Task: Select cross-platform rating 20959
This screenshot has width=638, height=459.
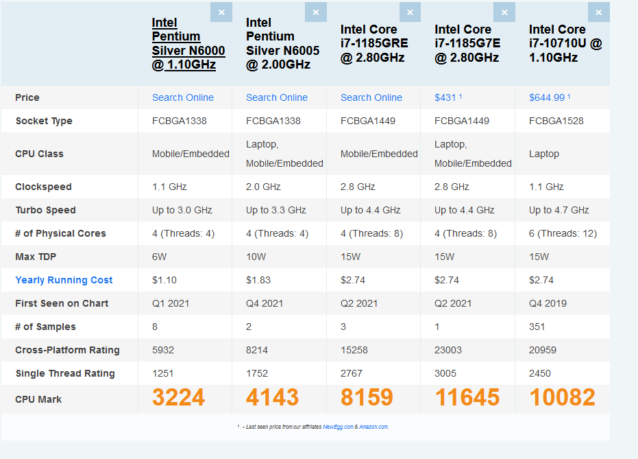Action: click(x=542, y=350)
